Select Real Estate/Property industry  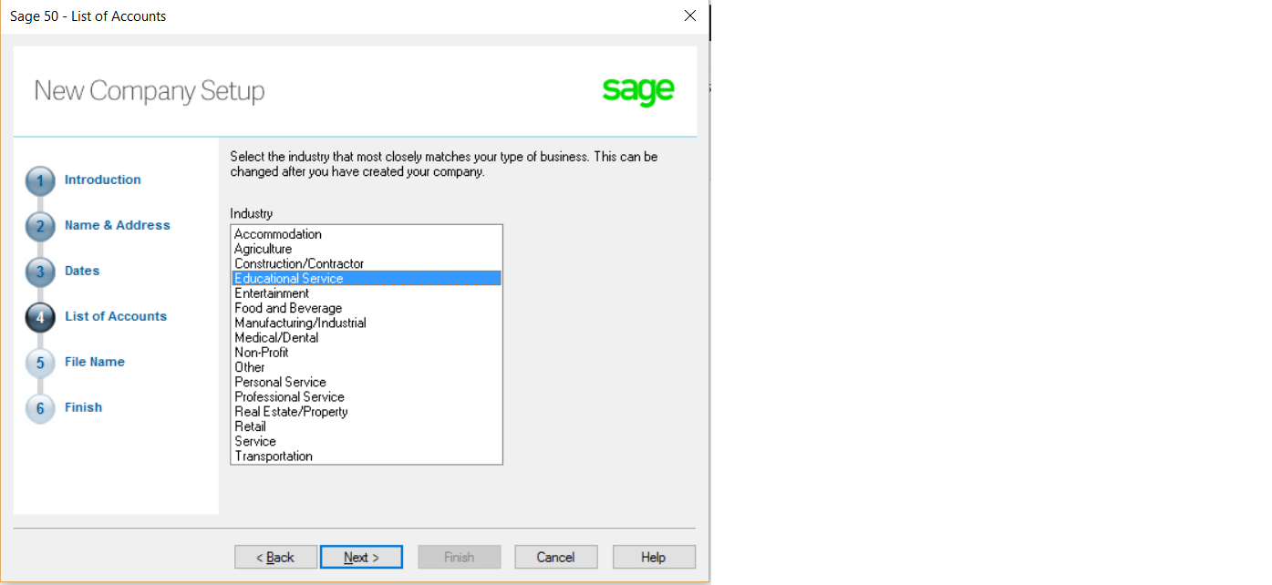pyautogui.click(x=367, y=411)
